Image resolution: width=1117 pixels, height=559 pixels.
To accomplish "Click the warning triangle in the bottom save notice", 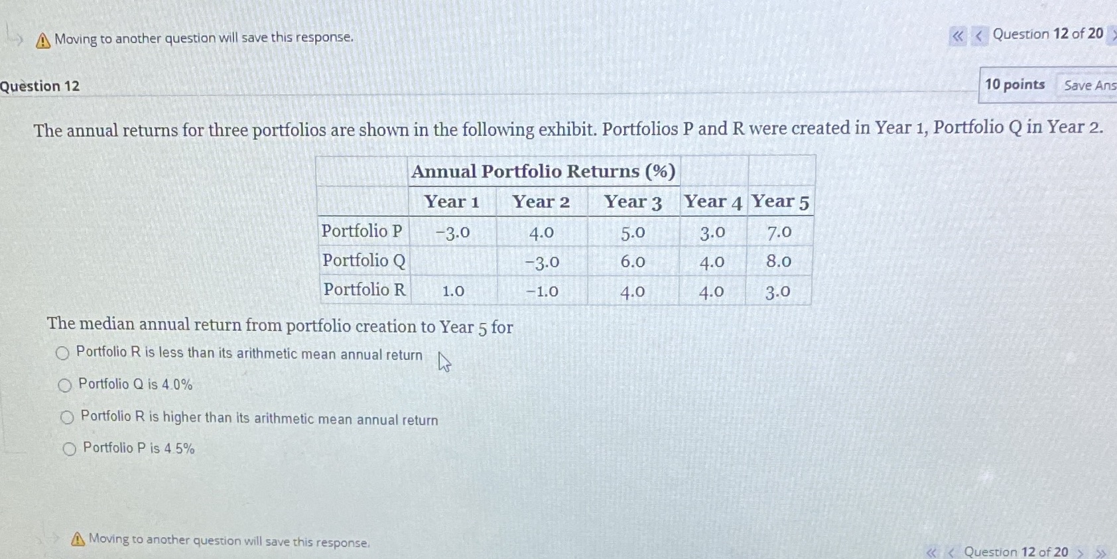I will 78,539.
